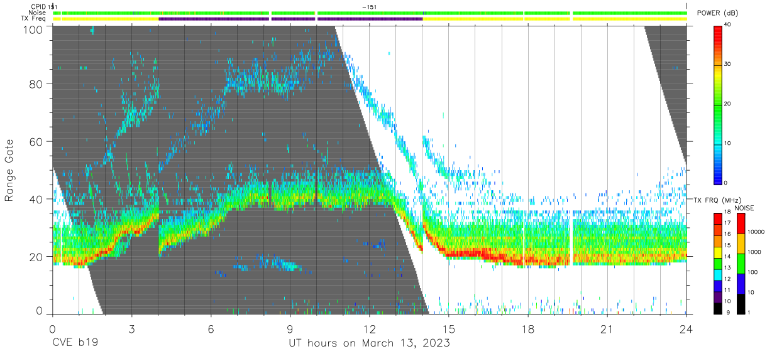Click the "CVE b19" station label
This screenshot has width=772, height=356.
tap(75, 343)
